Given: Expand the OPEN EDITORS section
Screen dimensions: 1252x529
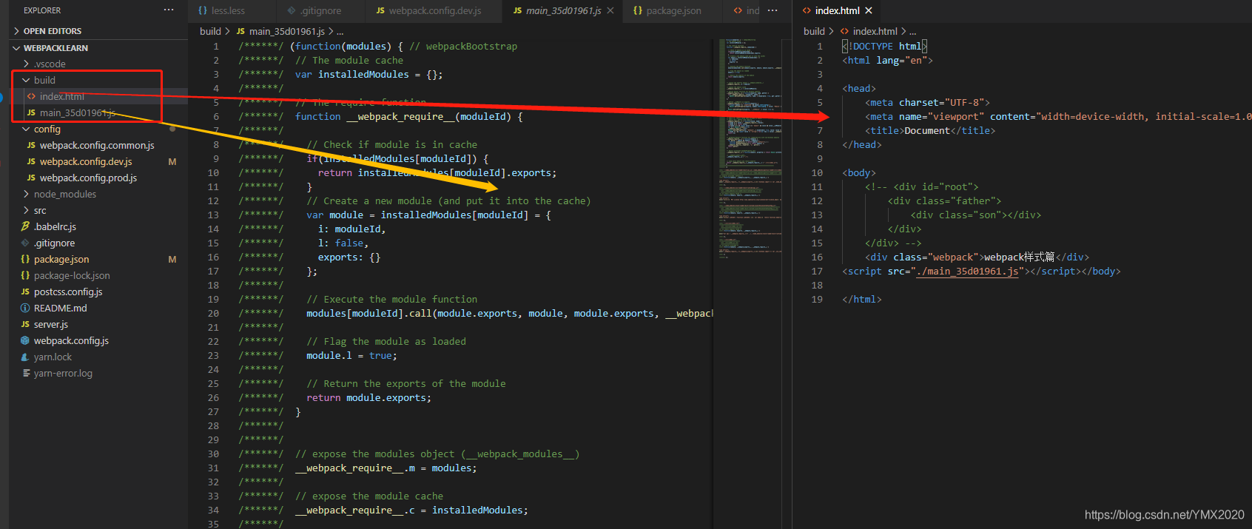Looking at the screenshot, I should point(98,31).
